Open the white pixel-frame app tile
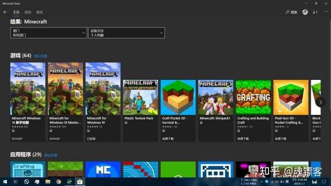331x186 pixels. click(x=216, y=169)
